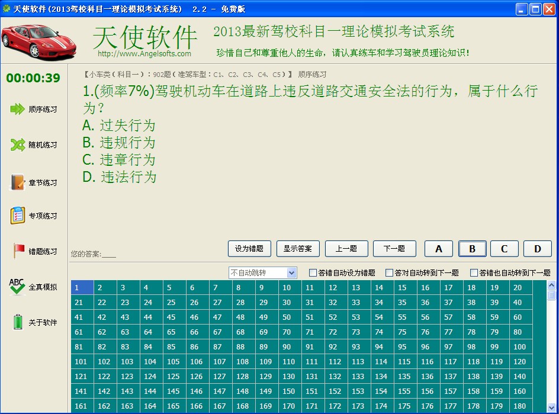The height and width of the screenshot is (414, 559).
Task: Open 顺序练习 sequential practice mode
Action: (x=43, y=109)
